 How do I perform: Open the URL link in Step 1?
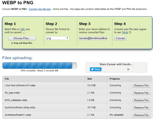pyautogui.click(x=23, y=29)
